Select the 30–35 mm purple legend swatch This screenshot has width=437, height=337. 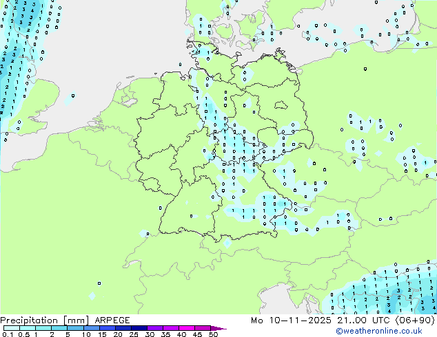[155, 328]
